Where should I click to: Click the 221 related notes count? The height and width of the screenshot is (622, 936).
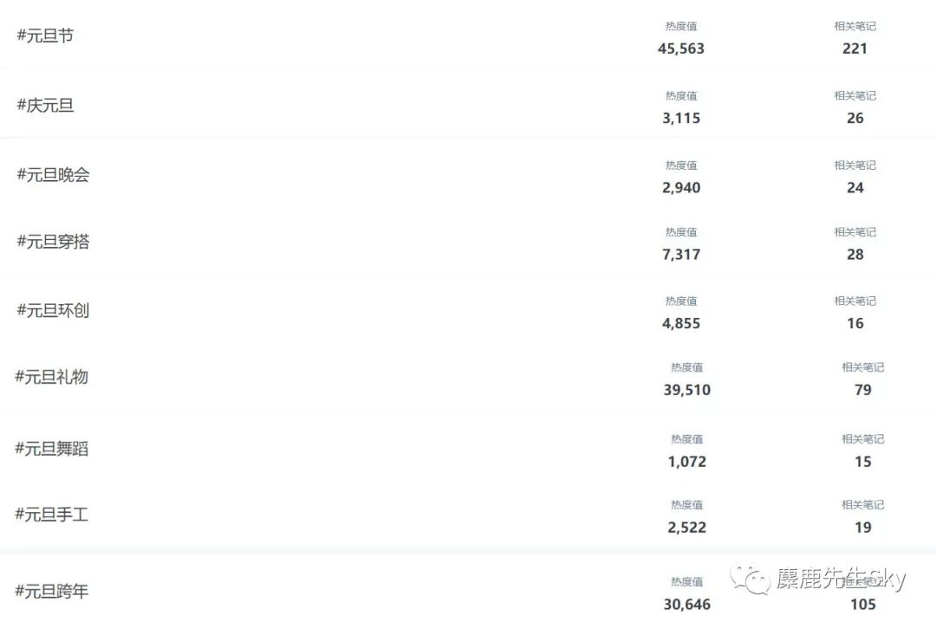click(x=855, y=49)
